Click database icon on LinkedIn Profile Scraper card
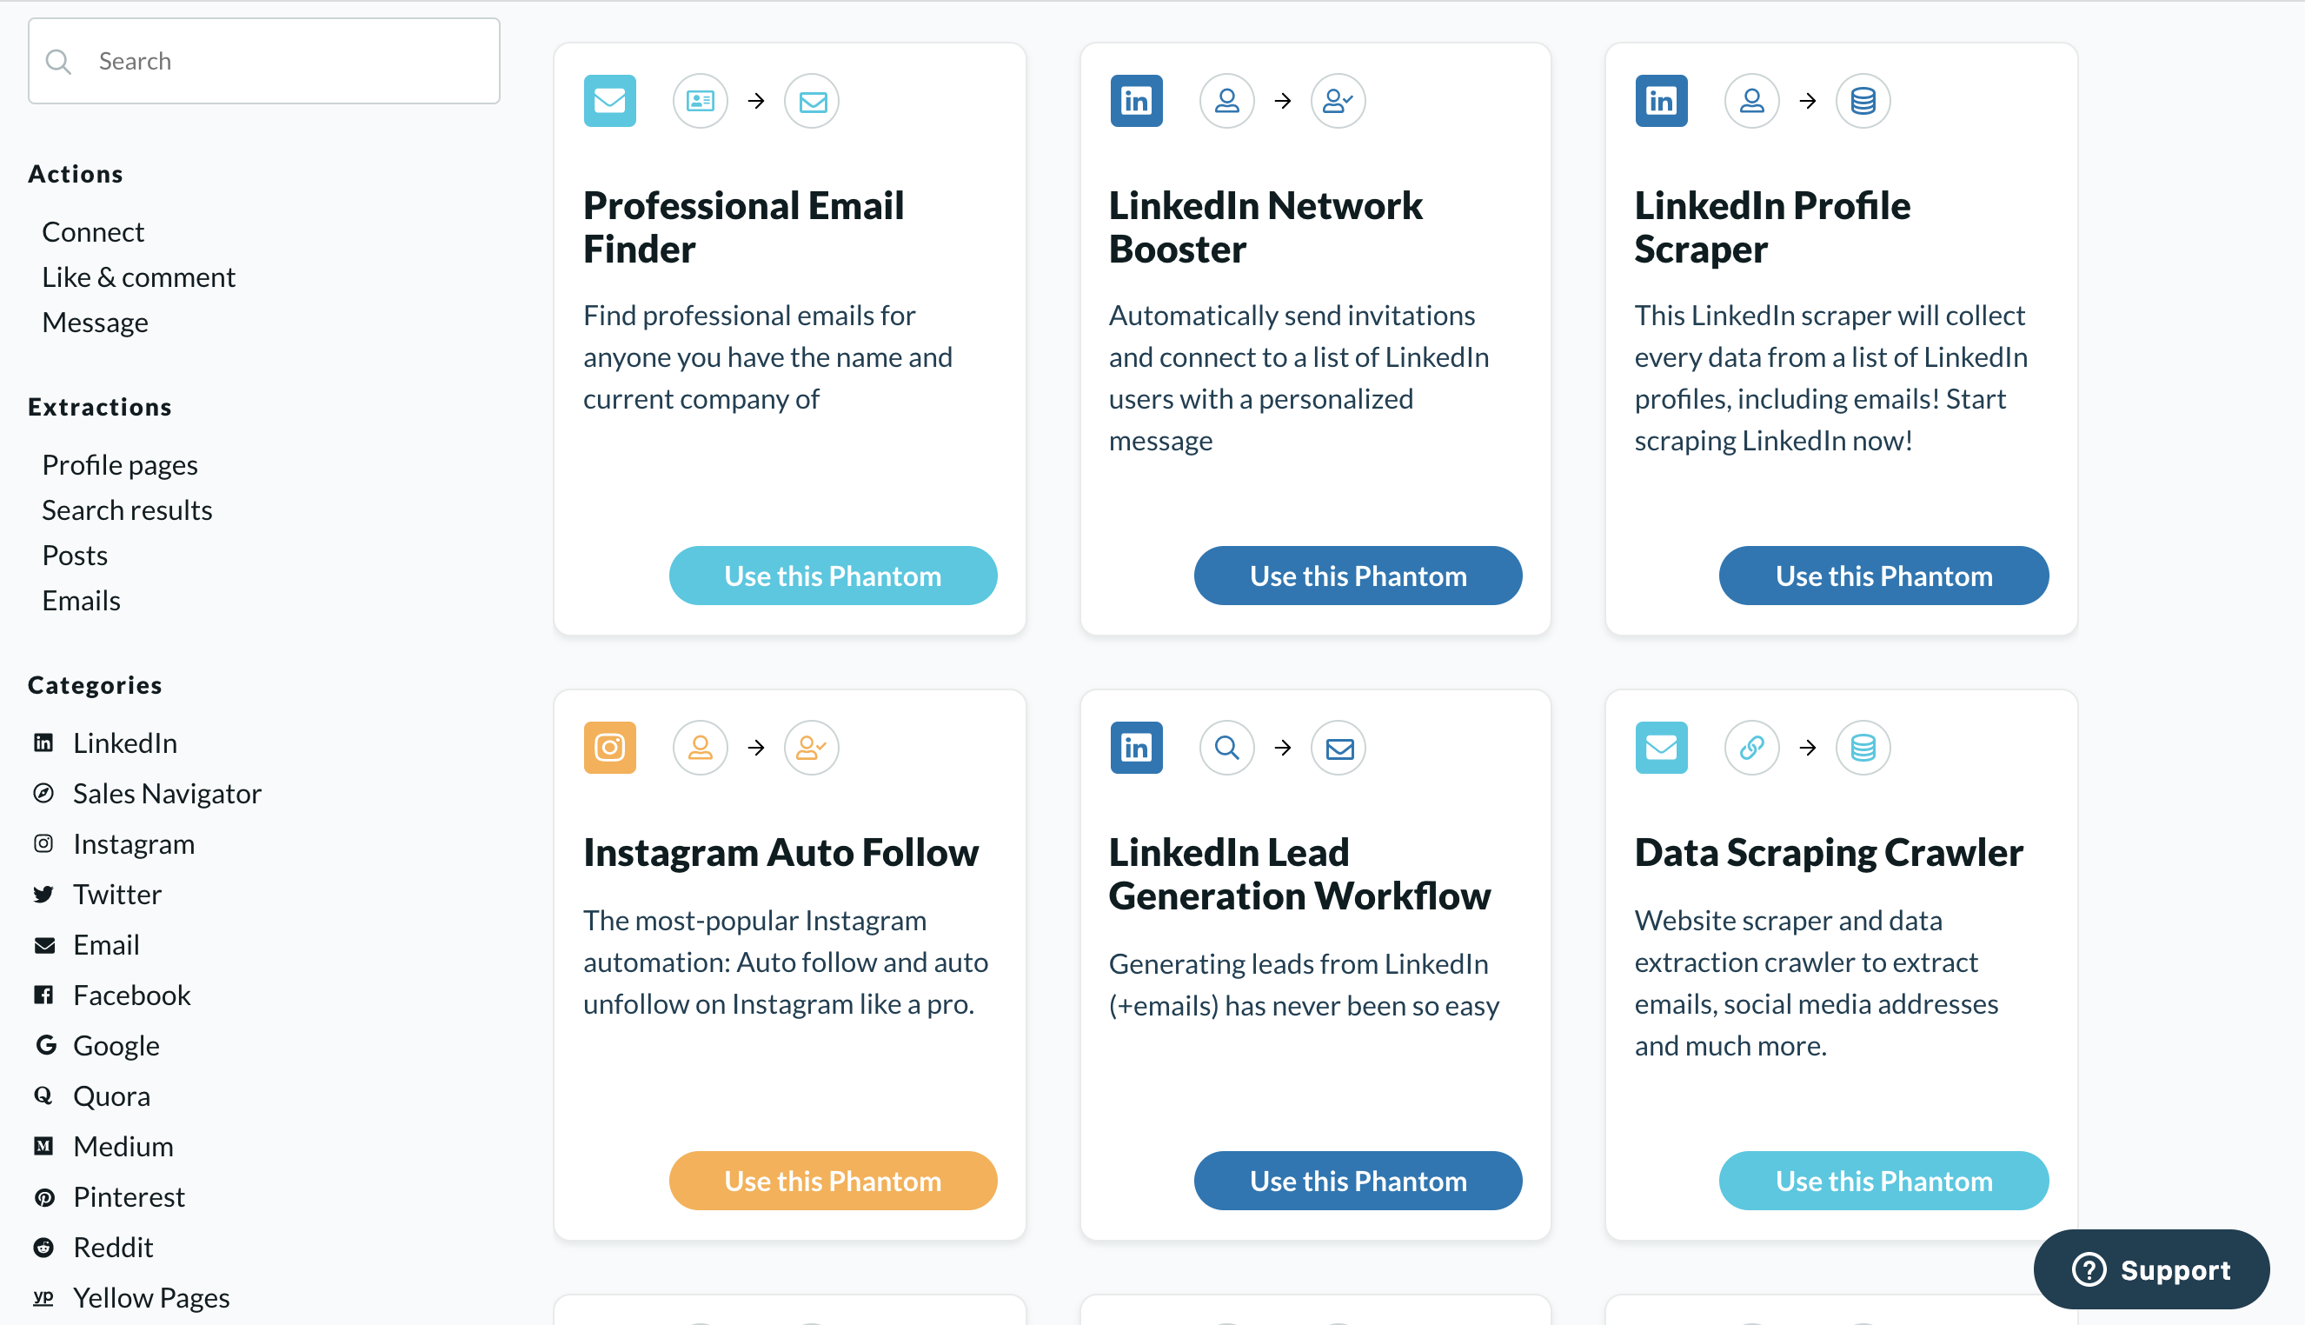Viewport: 2305px width, 1325px height. tap(1862, 100)
